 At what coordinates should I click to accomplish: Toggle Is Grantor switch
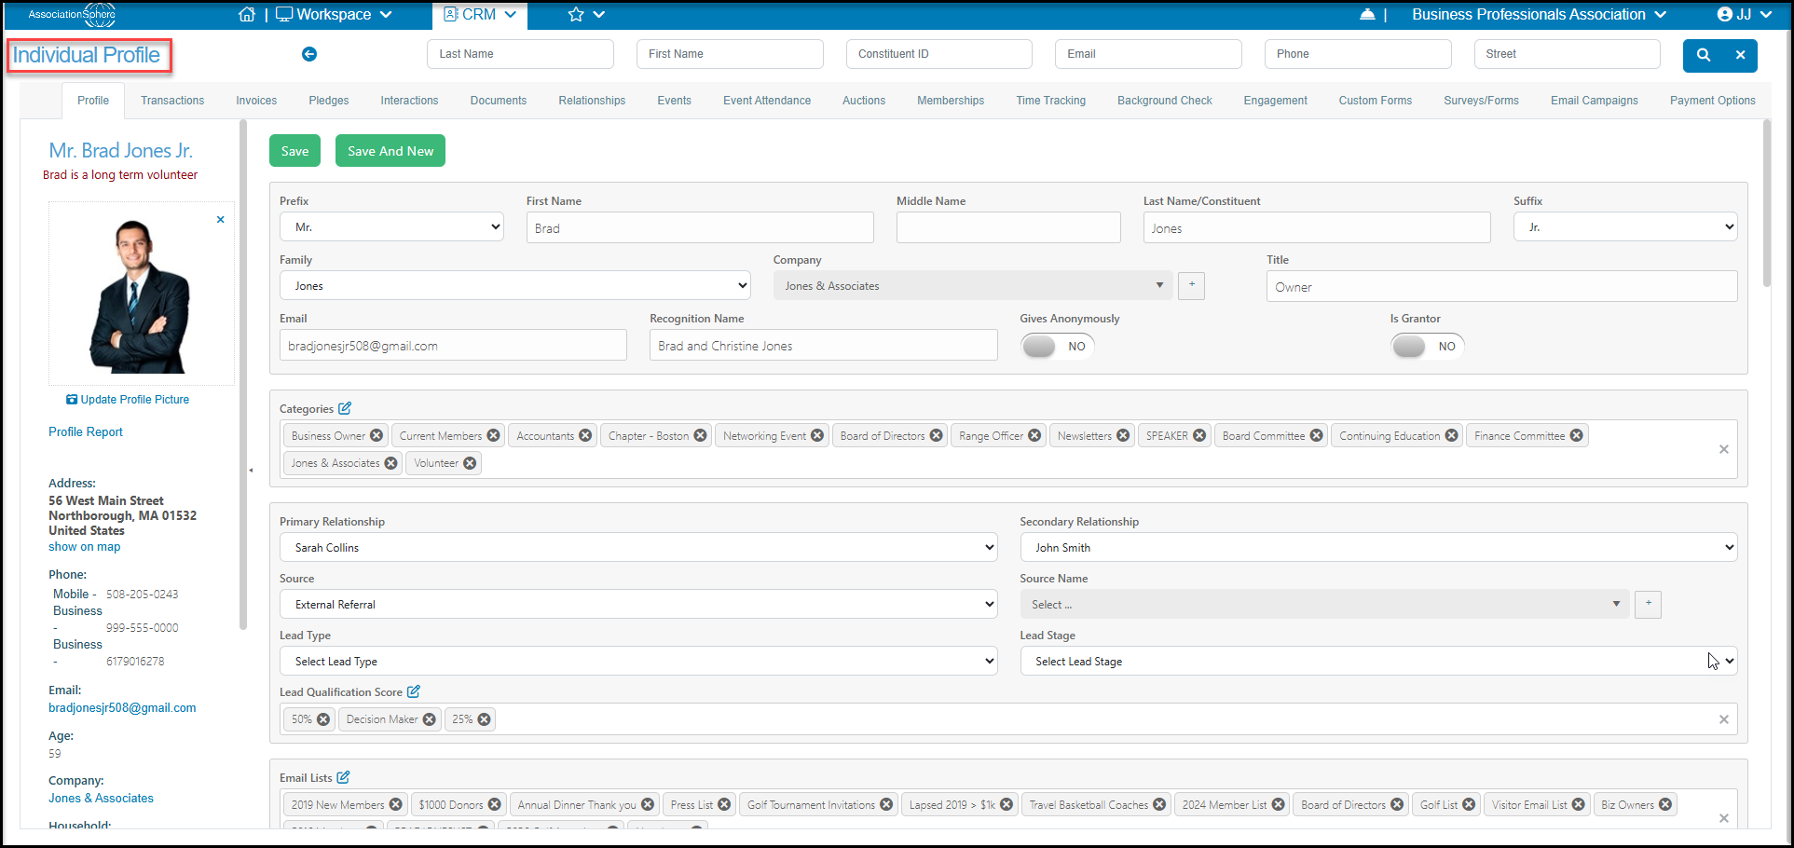pyautogui.click(x=1427, y=346)
